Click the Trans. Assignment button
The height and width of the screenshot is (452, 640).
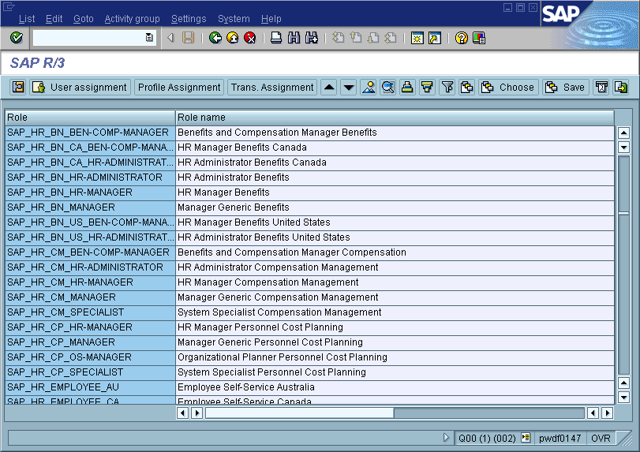click(271, 88)
